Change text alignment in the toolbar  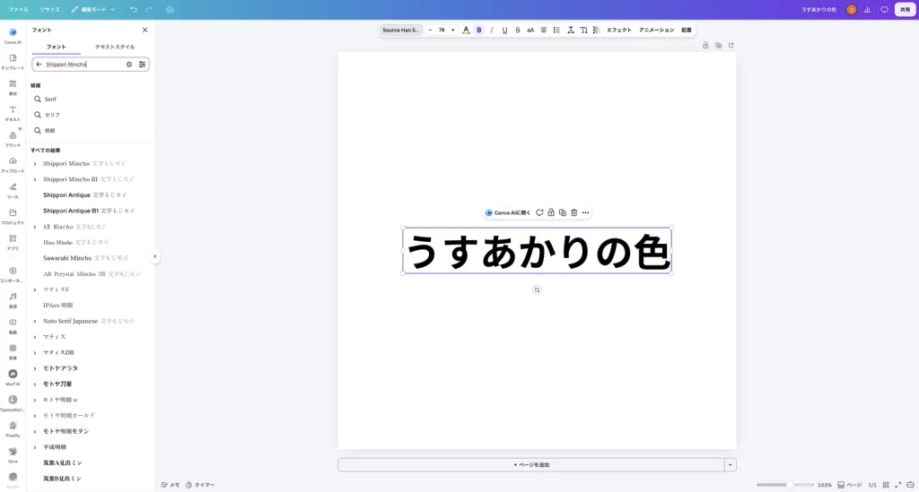tap(543, 30)
